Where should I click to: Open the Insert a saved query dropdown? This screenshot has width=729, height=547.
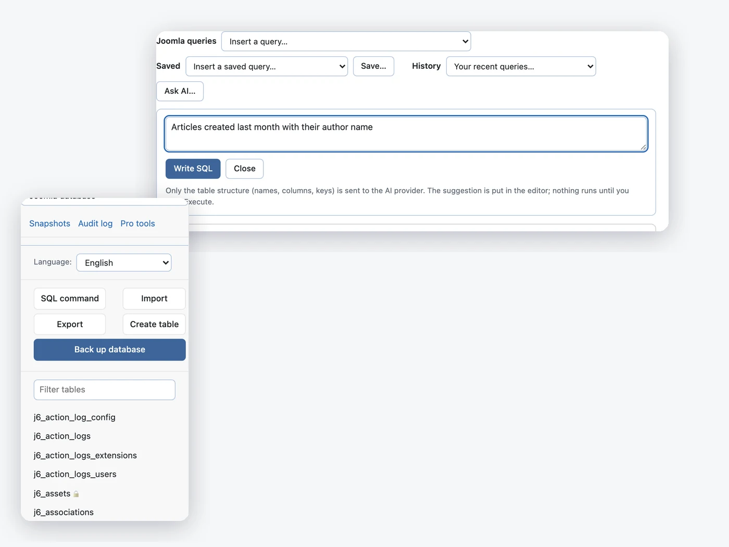267,67
